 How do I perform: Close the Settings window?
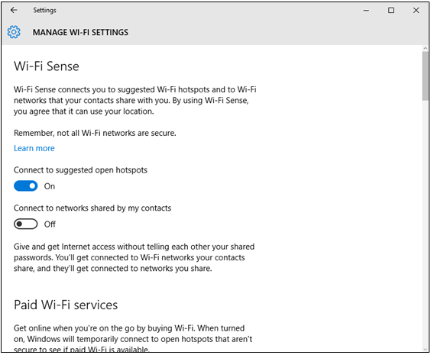click(x=416, y=11)
